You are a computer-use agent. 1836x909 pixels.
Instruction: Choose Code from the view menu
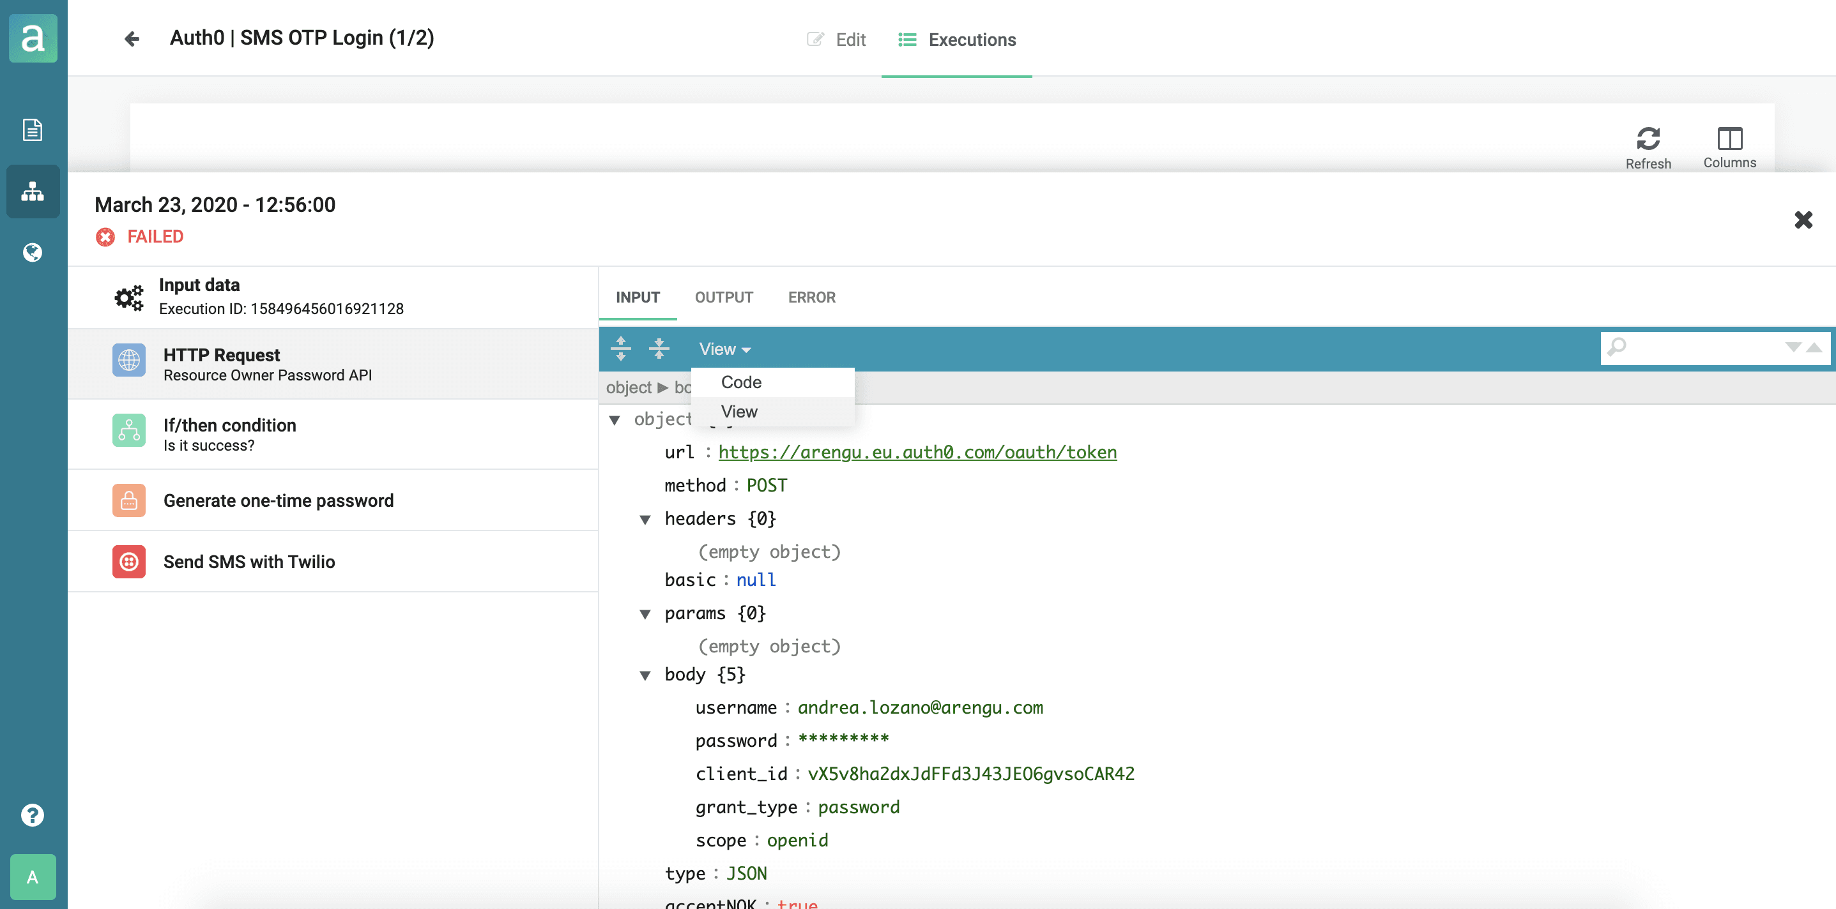click(772, 382)
